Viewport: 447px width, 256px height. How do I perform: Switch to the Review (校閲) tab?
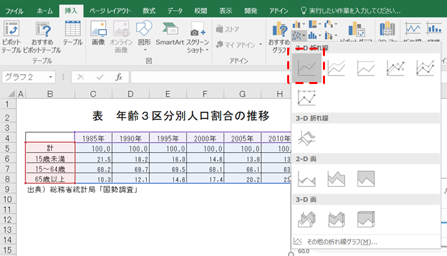(x=200, y=11)
